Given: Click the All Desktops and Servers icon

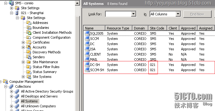Looking at the screenshot, I should [17, 96].
